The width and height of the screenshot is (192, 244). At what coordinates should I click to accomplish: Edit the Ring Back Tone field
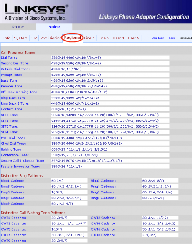click(110, 98)
